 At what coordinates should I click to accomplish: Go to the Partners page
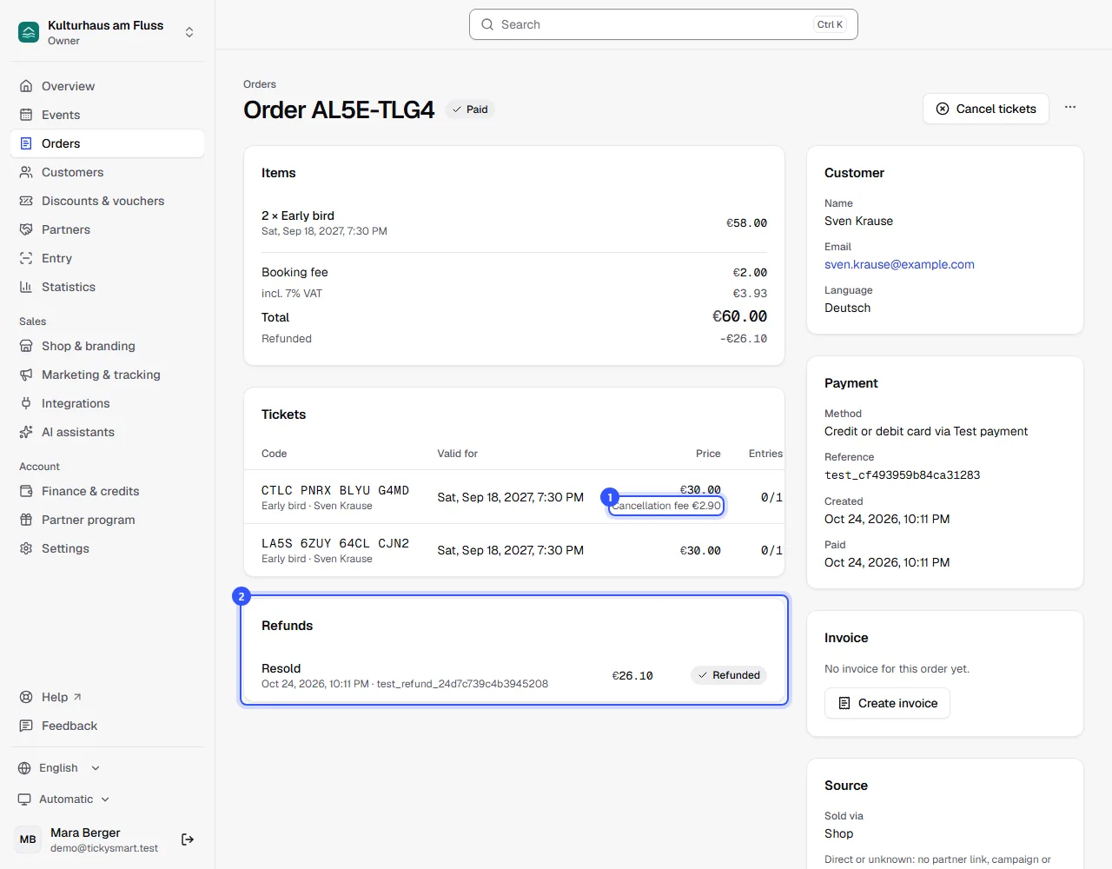[107, 229]
